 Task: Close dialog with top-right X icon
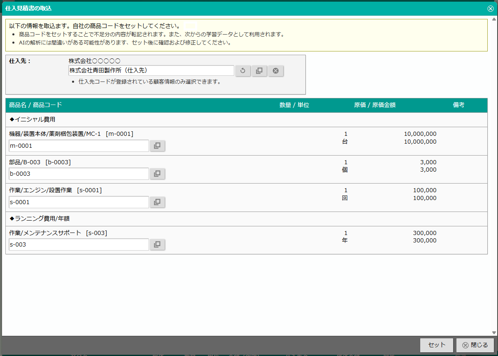pos(491,8)
